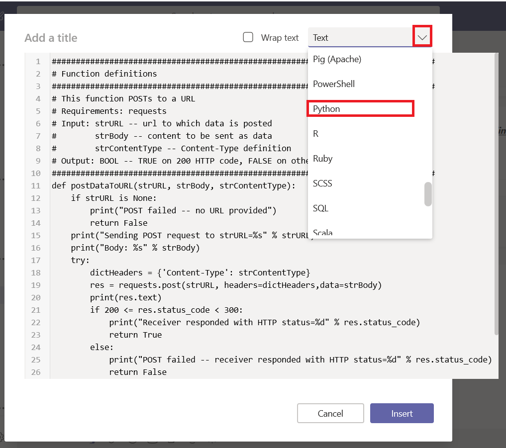Image resolution: width=506 pixels, height=448 pixels.
Task: Click the try: statement in the code
Action: coord(80,260)
